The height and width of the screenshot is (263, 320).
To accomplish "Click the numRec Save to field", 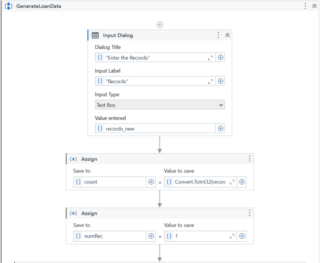I will coord(111,236).
